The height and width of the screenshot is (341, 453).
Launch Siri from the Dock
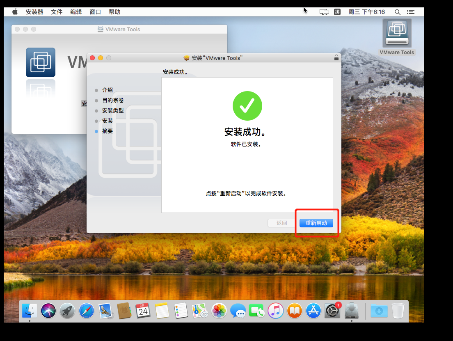[48, 311]
